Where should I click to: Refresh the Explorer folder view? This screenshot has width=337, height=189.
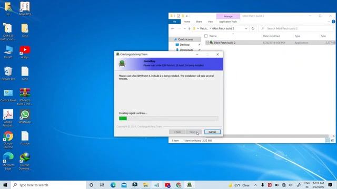tap(253, 28)
